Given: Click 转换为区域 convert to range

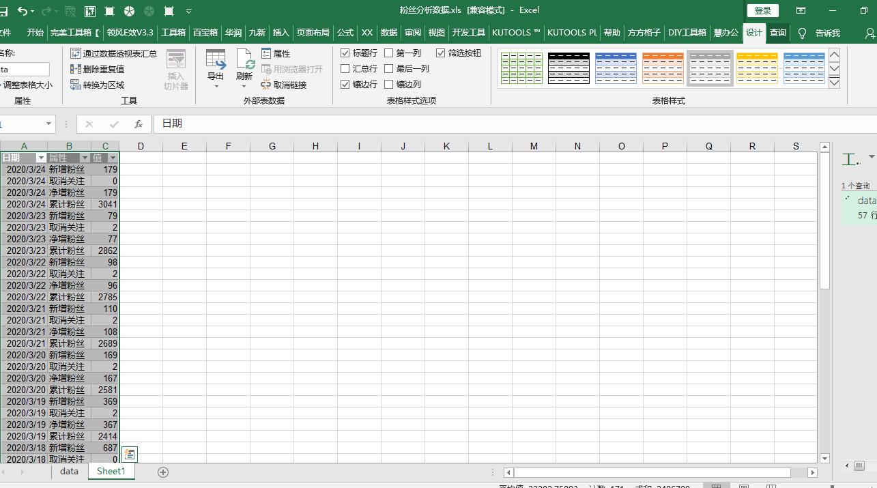Looking at the screenshot, I should point(98,85).
